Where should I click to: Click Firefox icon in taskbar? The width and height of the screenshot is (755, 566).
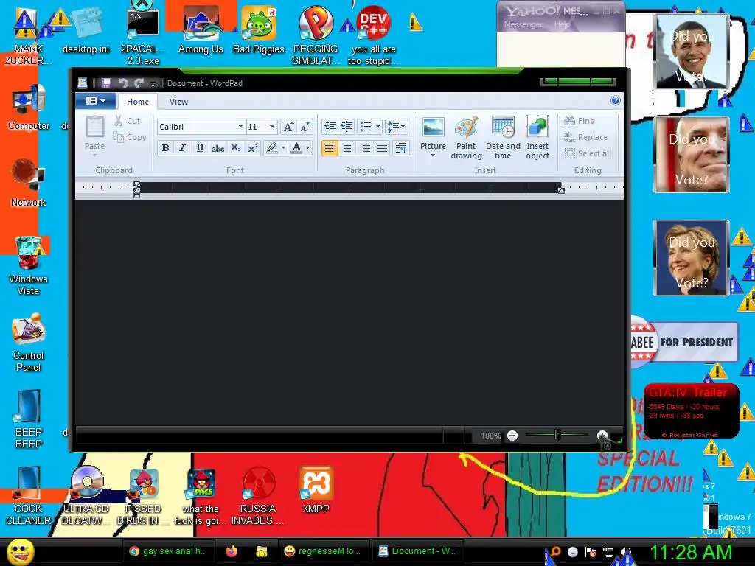[231, 551]
